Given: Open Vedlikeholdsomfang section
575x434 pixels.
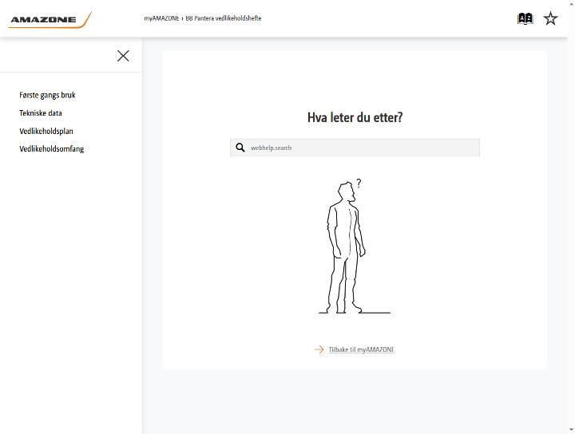Looking at the screenshot, I should tap(52, 149).
